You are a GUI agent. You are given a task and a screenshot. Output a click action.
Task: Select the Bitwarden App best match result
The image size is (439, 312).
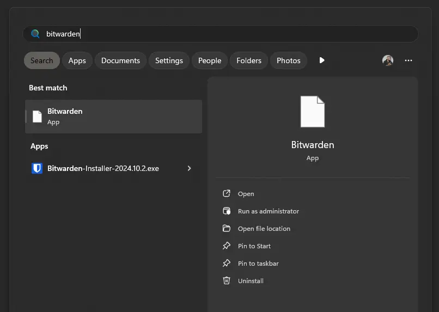[113, 117]
